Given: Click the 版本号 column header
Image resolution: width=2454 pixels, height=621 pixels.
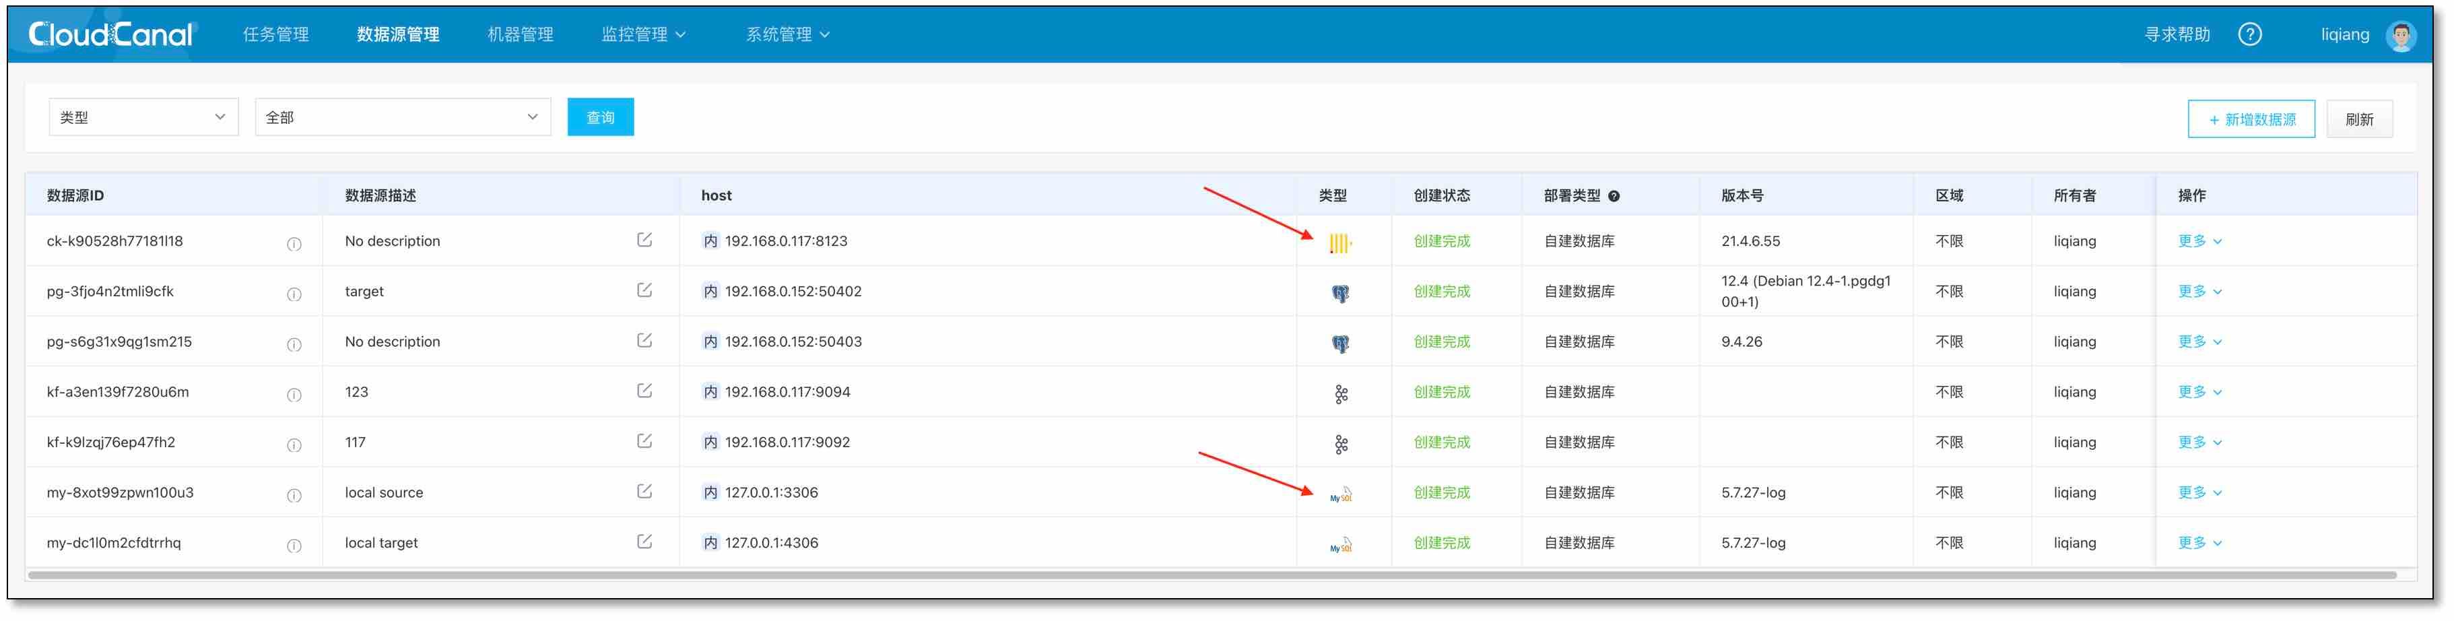Looking at the screenshot, I should (x=1742, y=195).
